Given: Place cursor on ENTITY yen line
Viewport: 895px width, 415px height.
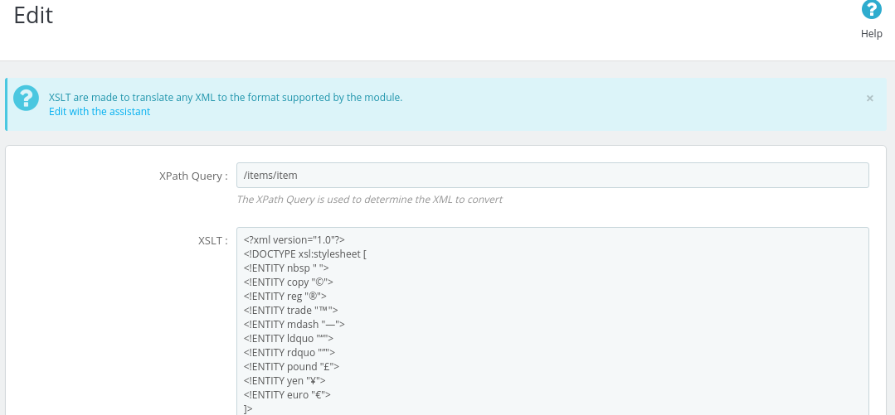Looking at the screenshot, I should [284, 380].
